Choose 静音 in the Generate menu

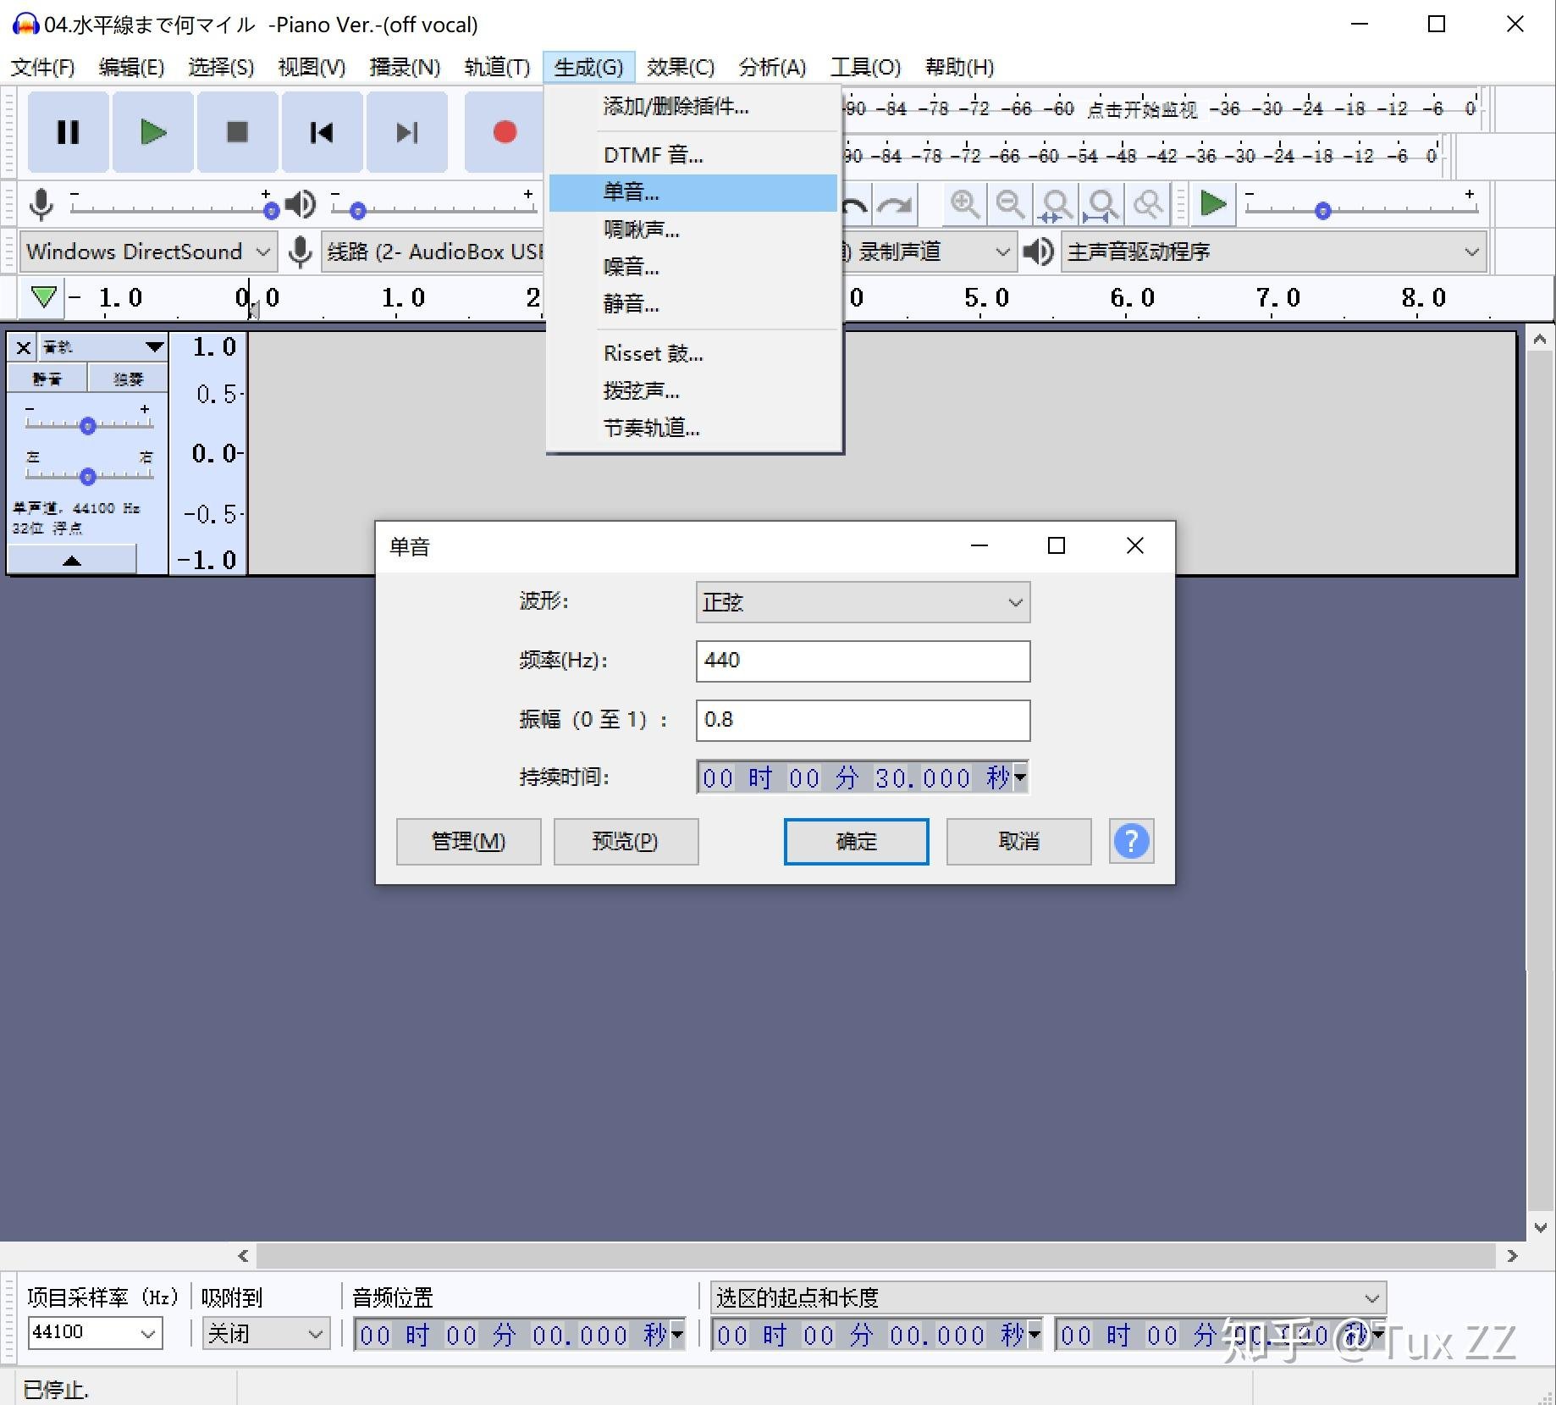693,304
